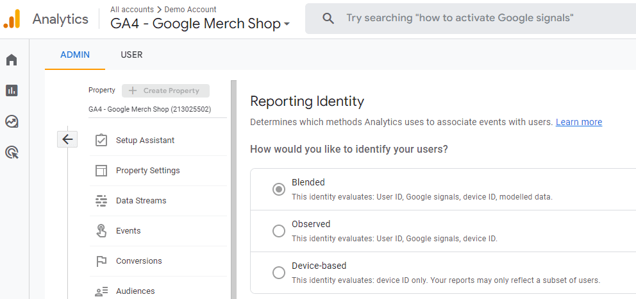Click the Conversions flag icon
The width and height of the screenshot is (636, 299).
tap(101, 261)
